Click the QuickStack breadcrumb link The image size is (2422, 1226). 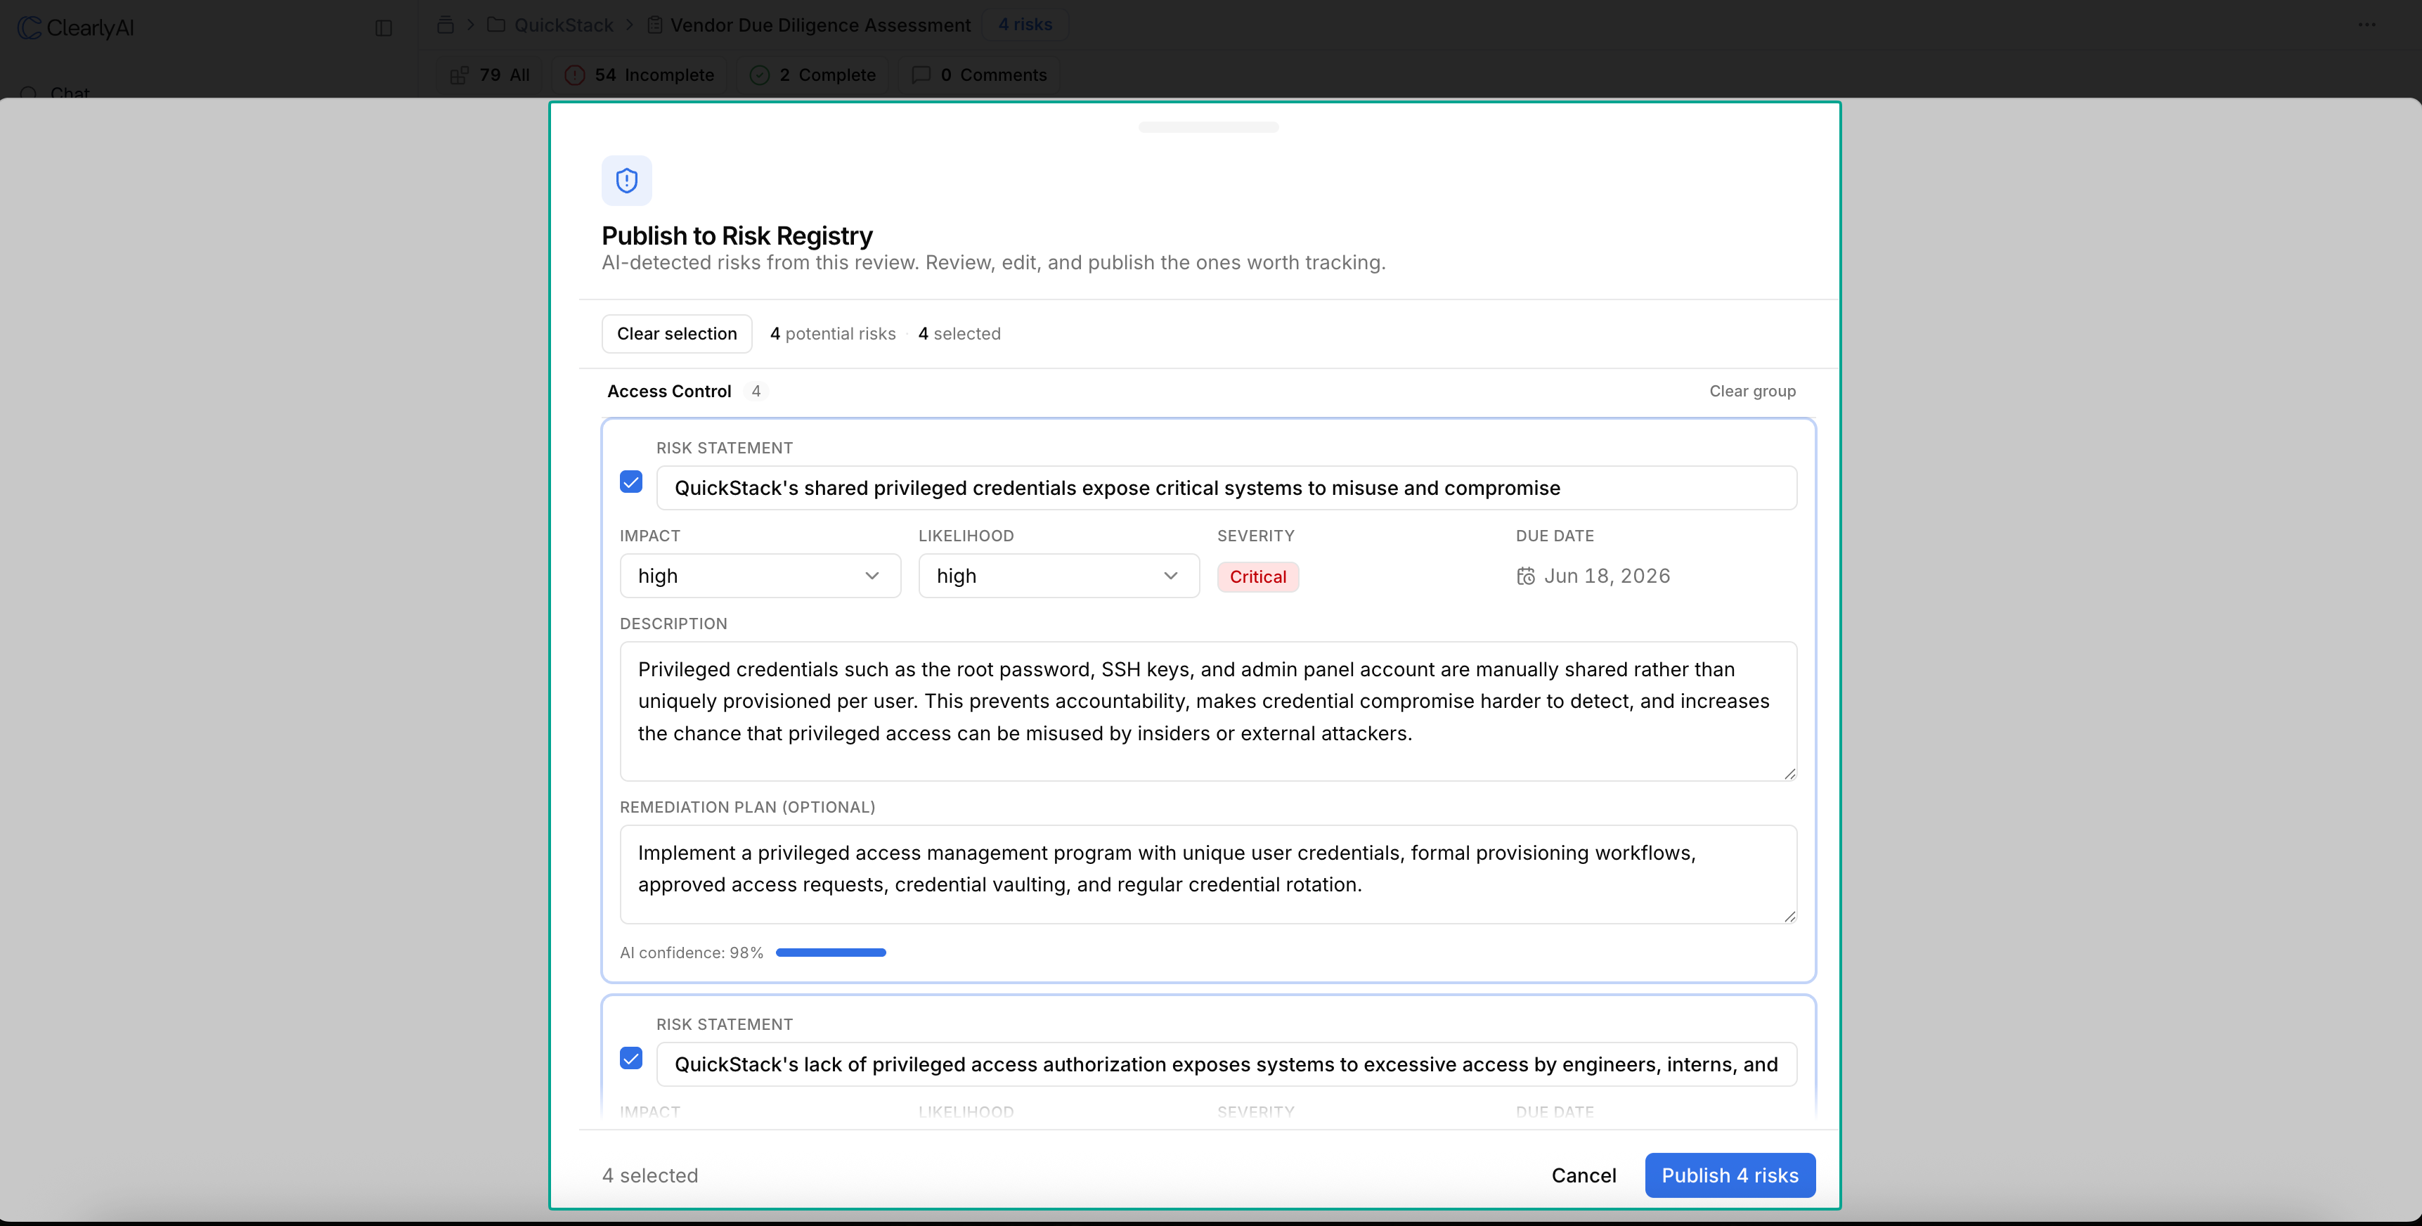(563, 25)
